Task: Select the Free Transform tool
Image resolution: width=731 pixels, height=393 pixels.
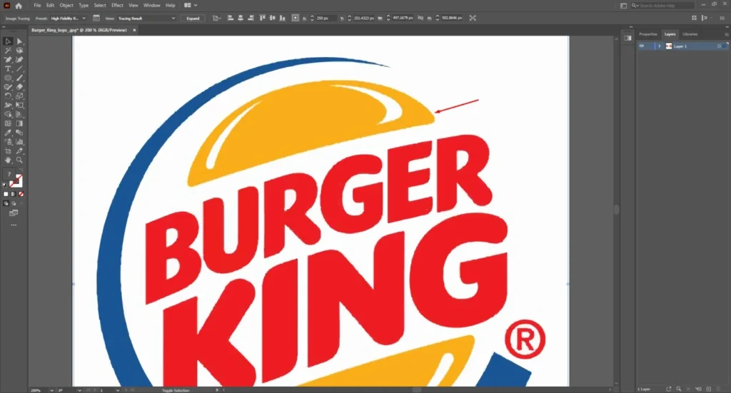Action: pyautogui.click(x=19, y=106)
